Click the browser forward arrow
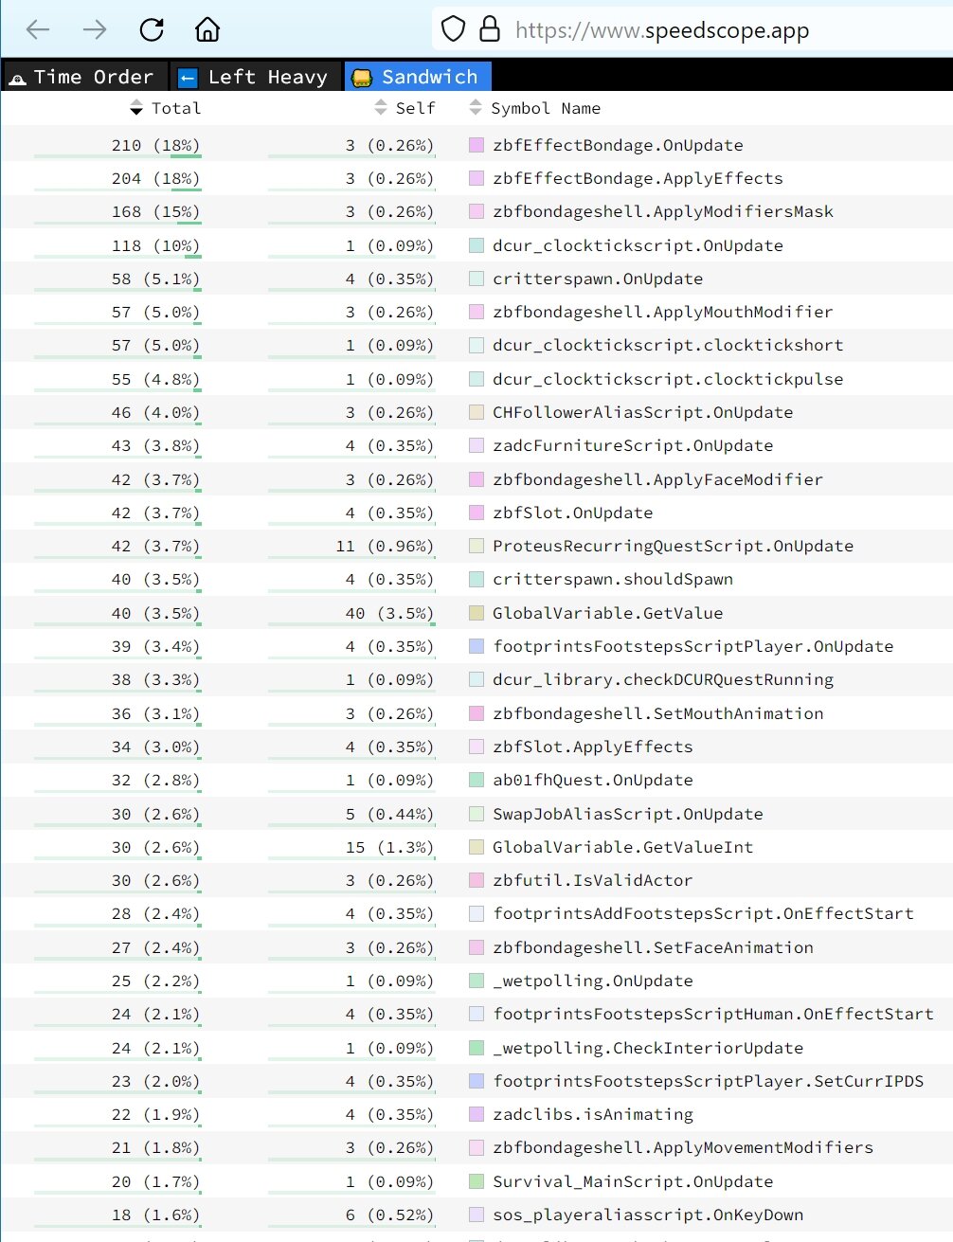Viewport: 953px width, 1242px height. 95,30
